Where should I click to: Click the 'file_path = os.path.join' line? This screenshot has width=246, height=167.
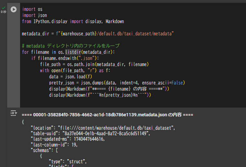tap(95, 64)
